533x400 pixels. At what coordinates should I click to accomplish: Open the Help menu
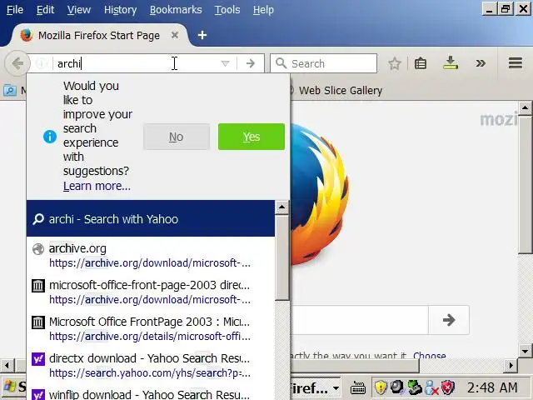coord(263,10)
